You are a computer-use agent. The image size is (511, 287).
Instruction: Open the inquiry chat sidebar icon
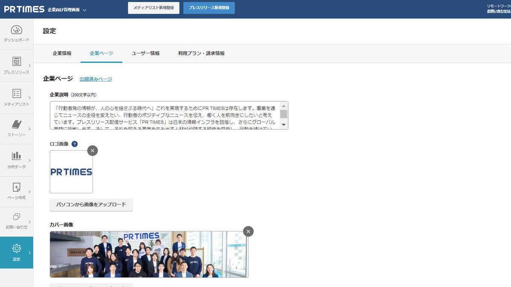(x=16, y=218)
